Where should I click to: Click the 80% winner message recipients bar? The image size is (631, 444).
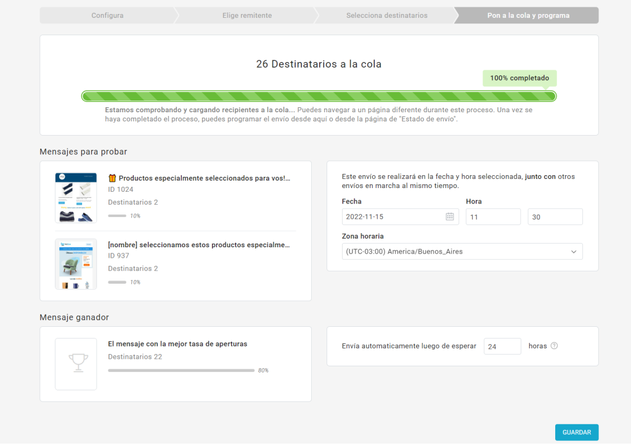pos(181,370)
